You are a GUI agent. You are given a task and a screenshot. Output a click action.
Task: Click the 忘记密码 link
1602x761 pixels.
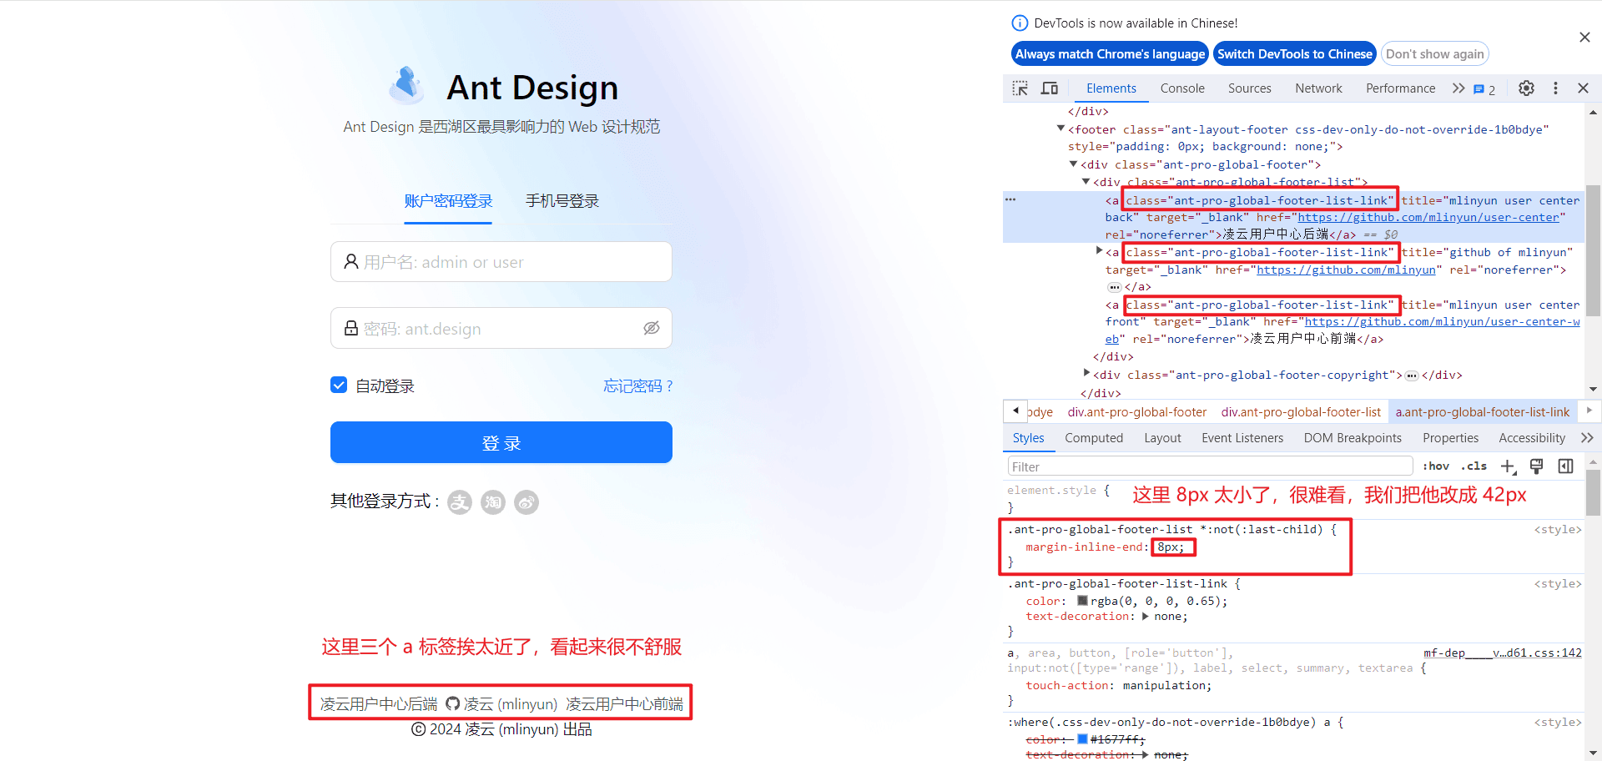coord(637,386)
